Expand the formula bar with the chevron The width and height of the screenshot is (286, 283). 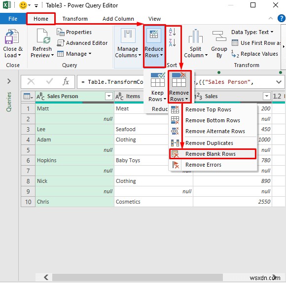(x=279, y=82)
